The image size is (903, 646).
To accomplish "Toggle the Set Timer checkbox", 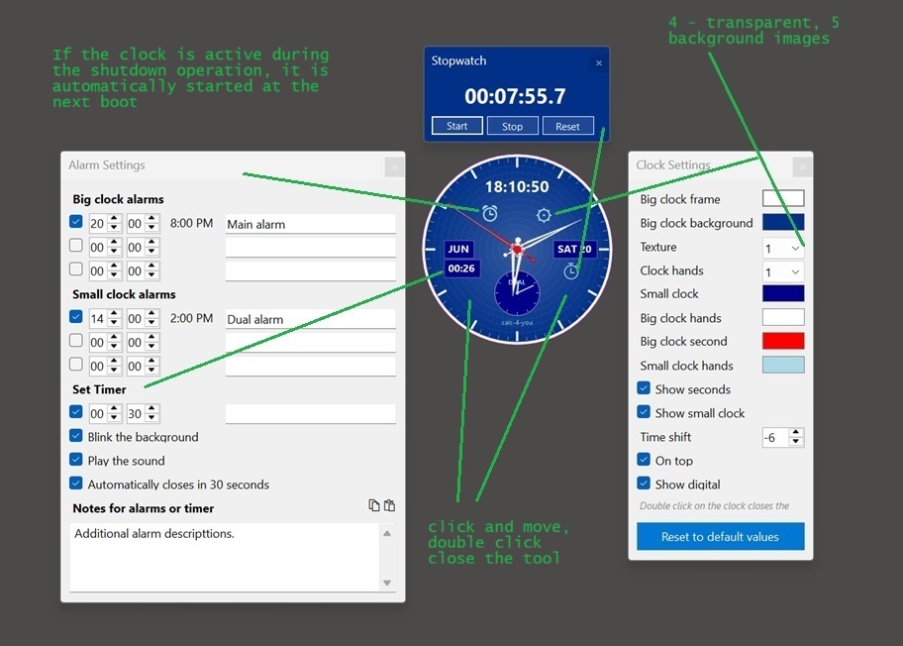I will [75, 412].
